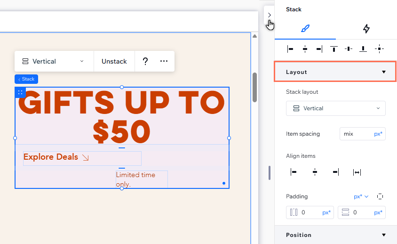The width and height of the screenshot is (397, 244).
Task: Click the blue dot at stack's corner
Action: coord(224,183)
